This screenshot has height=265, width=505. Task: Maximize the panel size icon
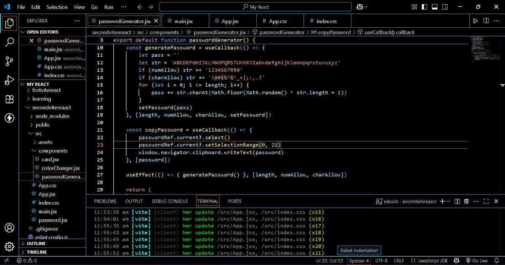(486, 201)
